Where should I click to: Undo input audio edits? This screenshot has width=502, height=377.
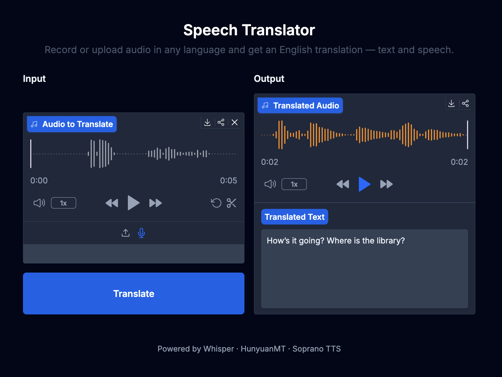point(216,203)
